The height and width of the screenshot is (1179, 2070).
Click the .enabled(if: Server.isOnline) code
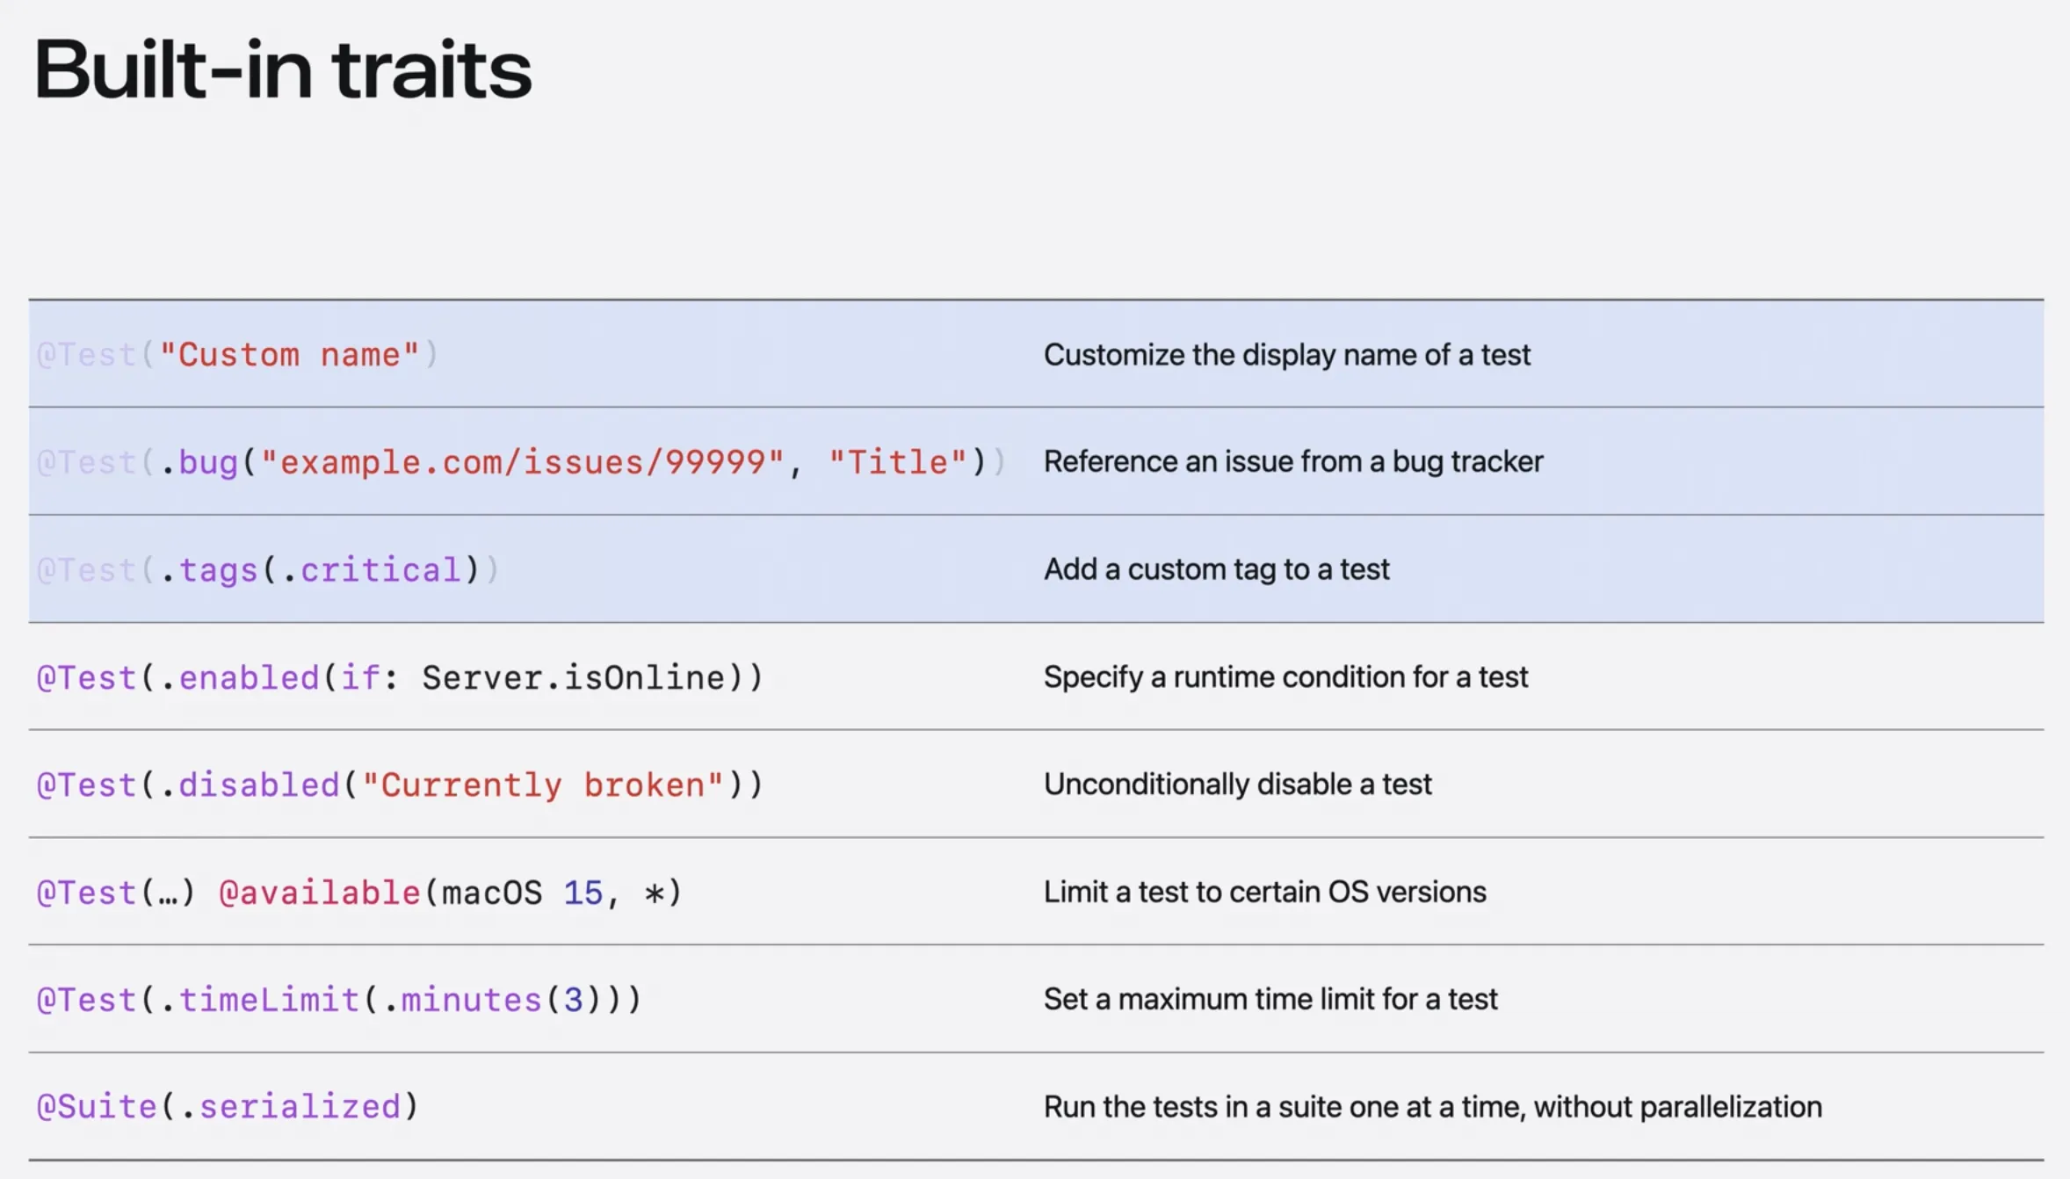pyautogui.click(x=400, y=677)
